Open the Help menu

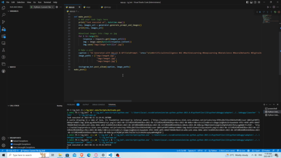coord(55,2)
